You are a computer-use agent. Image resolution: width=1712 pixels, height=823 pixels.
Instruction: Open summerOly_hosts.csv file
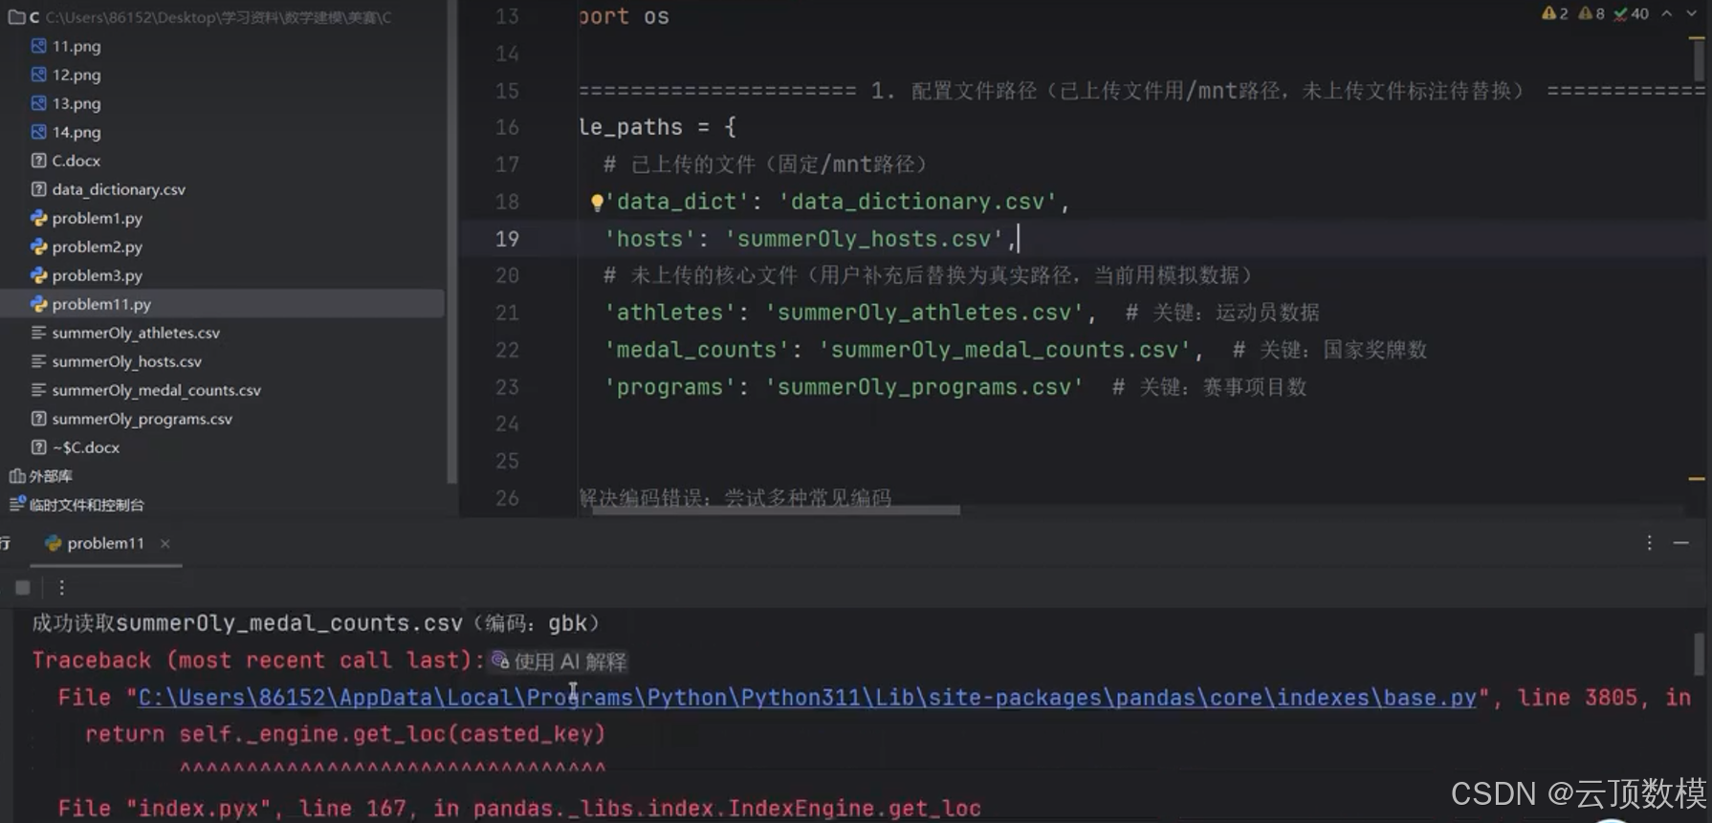(126, 361)
